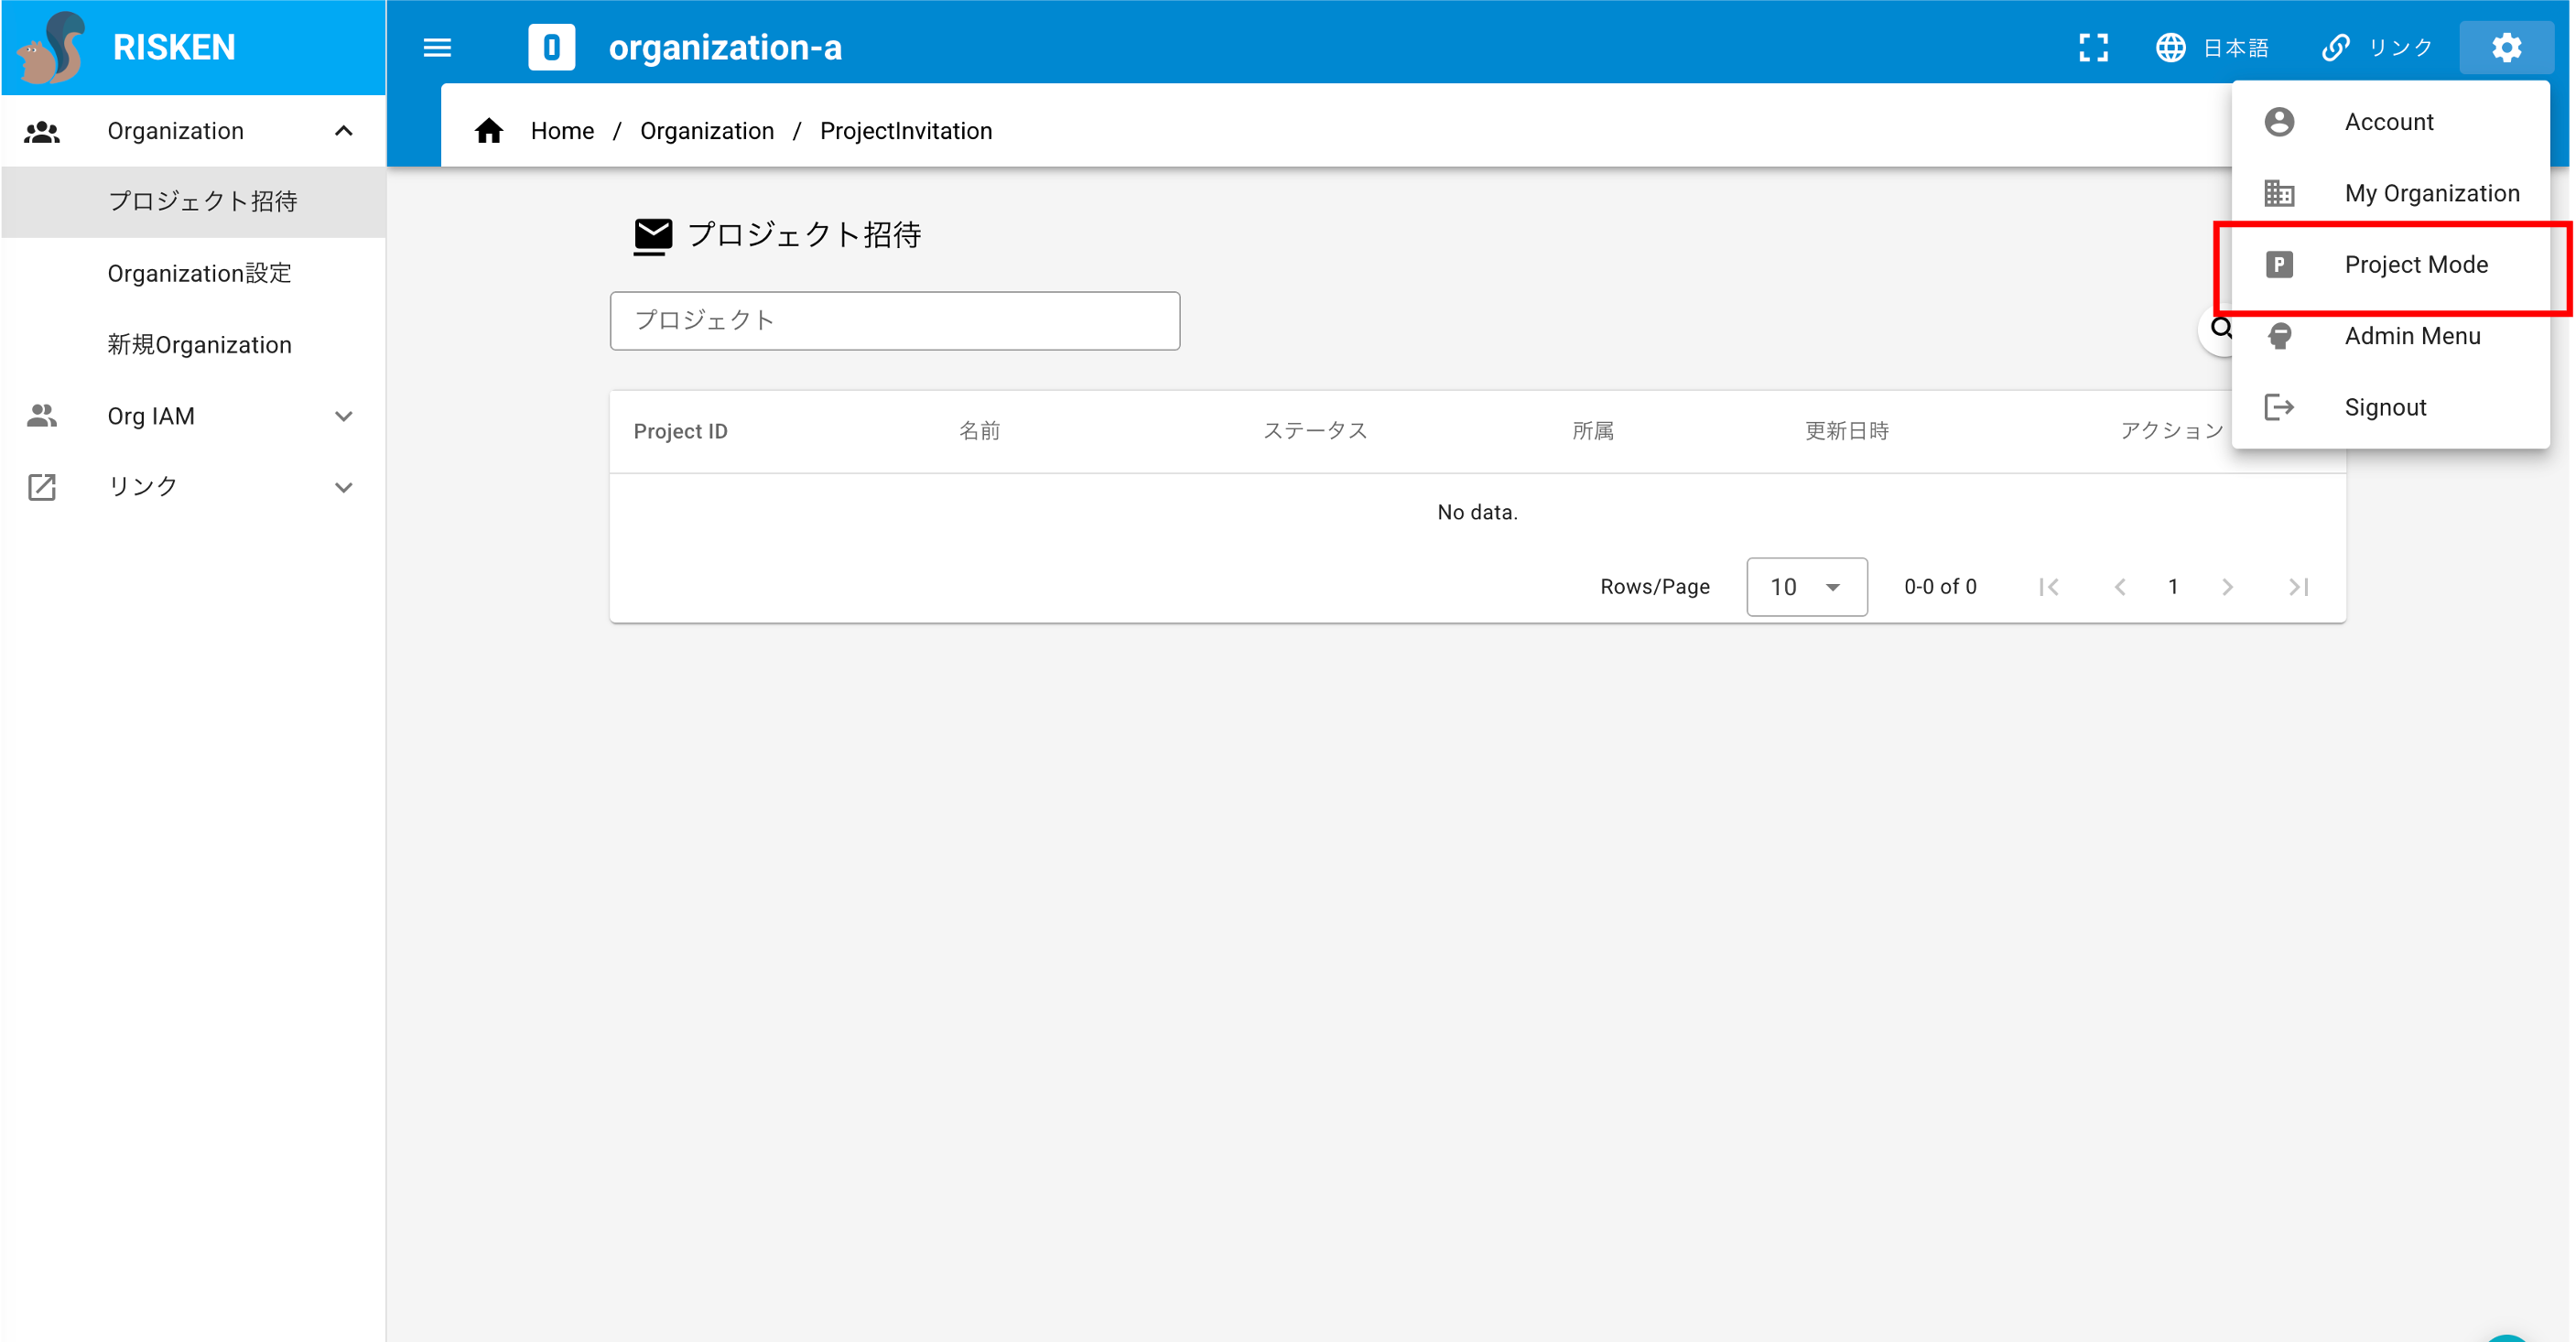The image size is (2576, 1342).
Task: Open the globe language selector icon
Action: point(2170,47)
